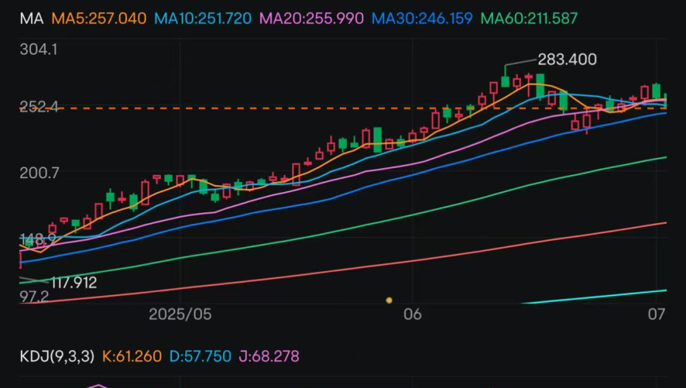The width and height of the screenshot is (686, 388).
Task: Click the orange dashed 252.4 price line
Action: pyautogui.click(x=343, y=108)
